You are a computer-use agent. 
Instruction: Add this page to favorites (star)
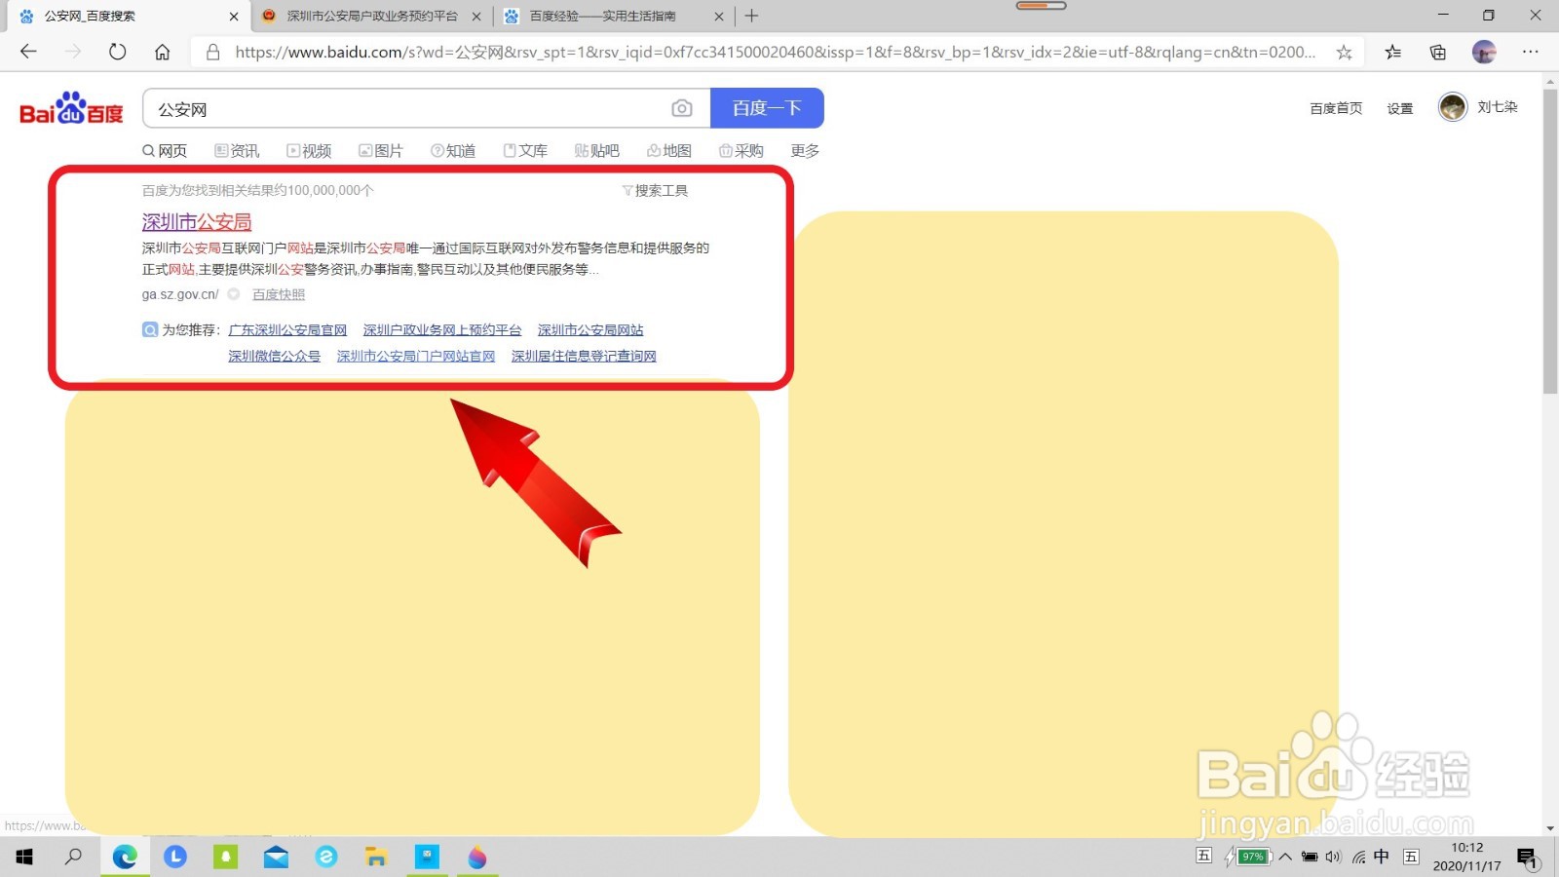pos(1344,53)
